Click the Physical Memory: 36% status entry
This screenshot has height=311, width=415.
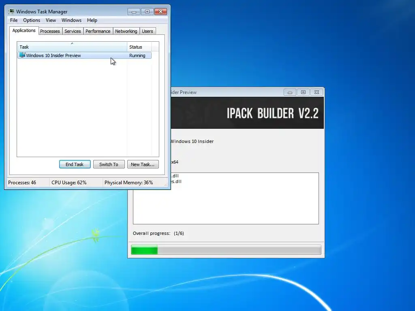pos(128,183)
